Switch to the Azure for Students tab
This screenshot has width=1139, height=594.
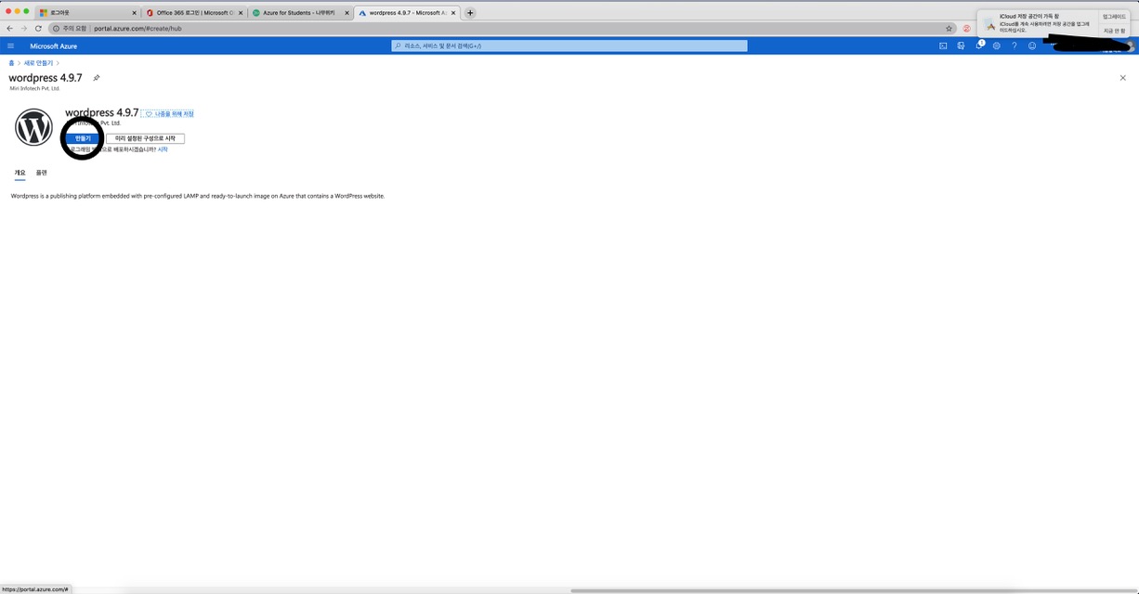(x=301, y=13)
